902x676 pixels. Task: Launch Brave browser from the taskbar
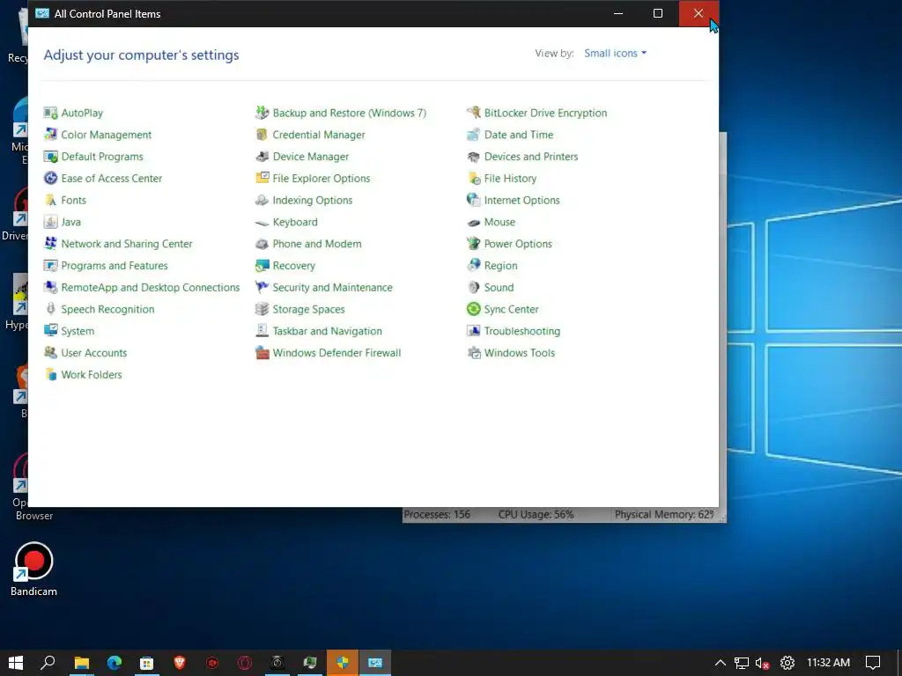pos(180,663)
